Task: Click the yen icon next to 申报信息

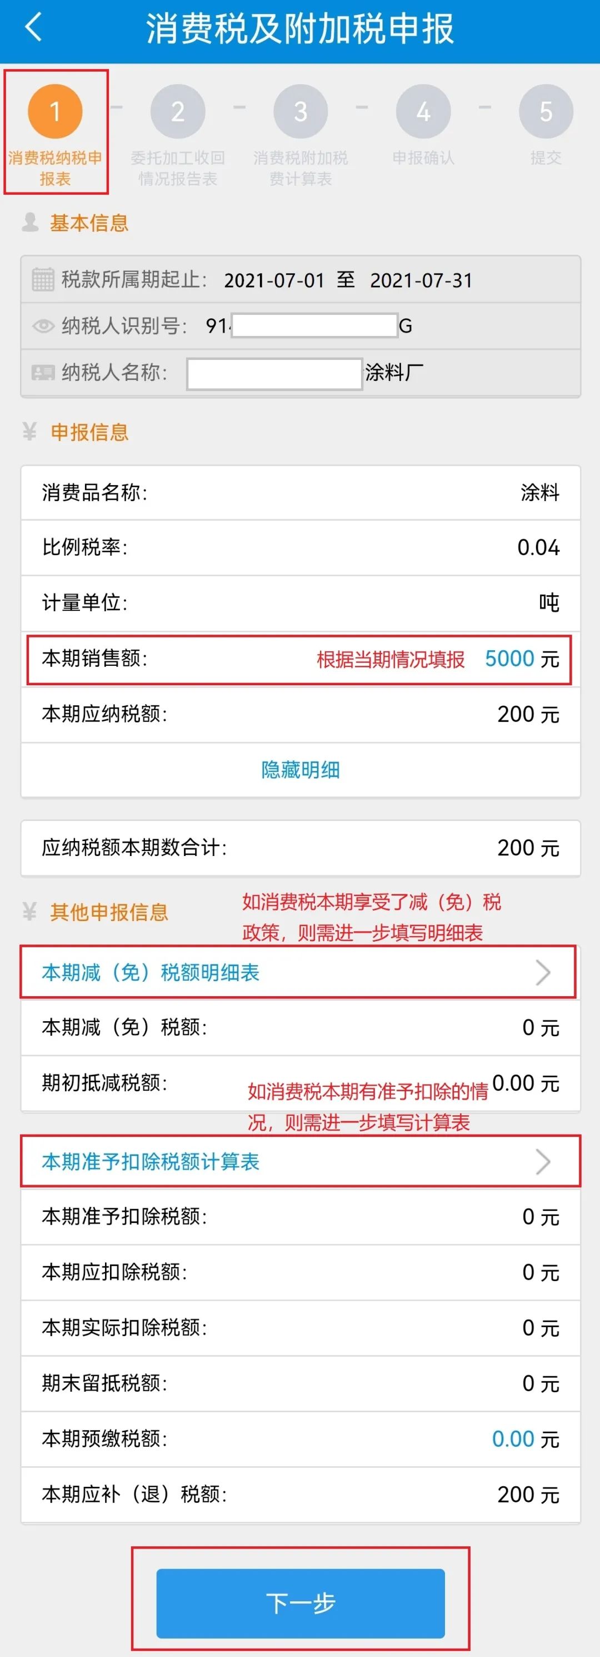Action: tap(29, 432)
